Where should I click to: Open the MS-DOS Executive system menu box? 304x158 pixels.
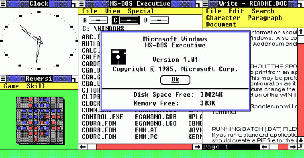81,4
